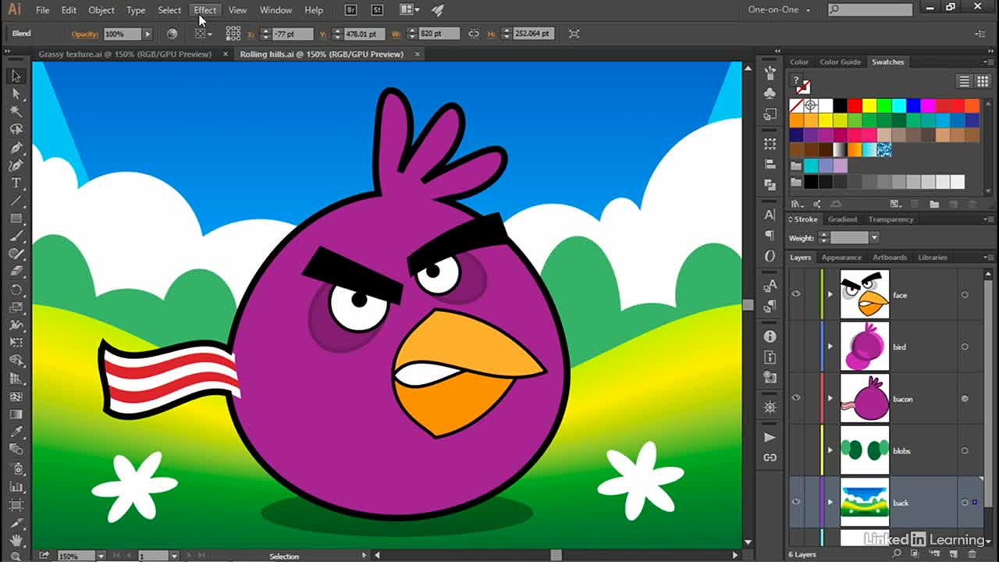Open the Object menu
The image size is (999, 562).
click(x=101, y=10)
